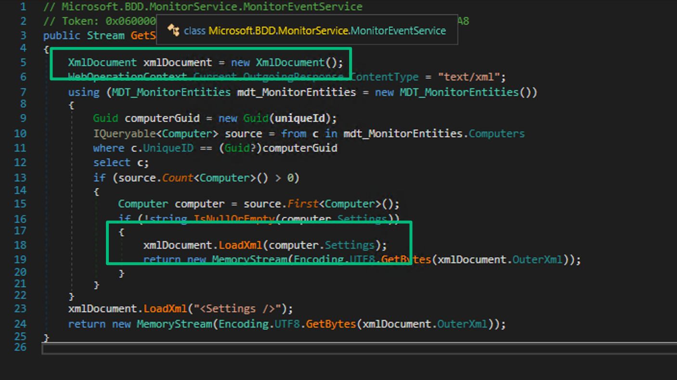677x380 pixels.
Task: Click computerGuid variable on line 9
Action: tap(162, 118)
